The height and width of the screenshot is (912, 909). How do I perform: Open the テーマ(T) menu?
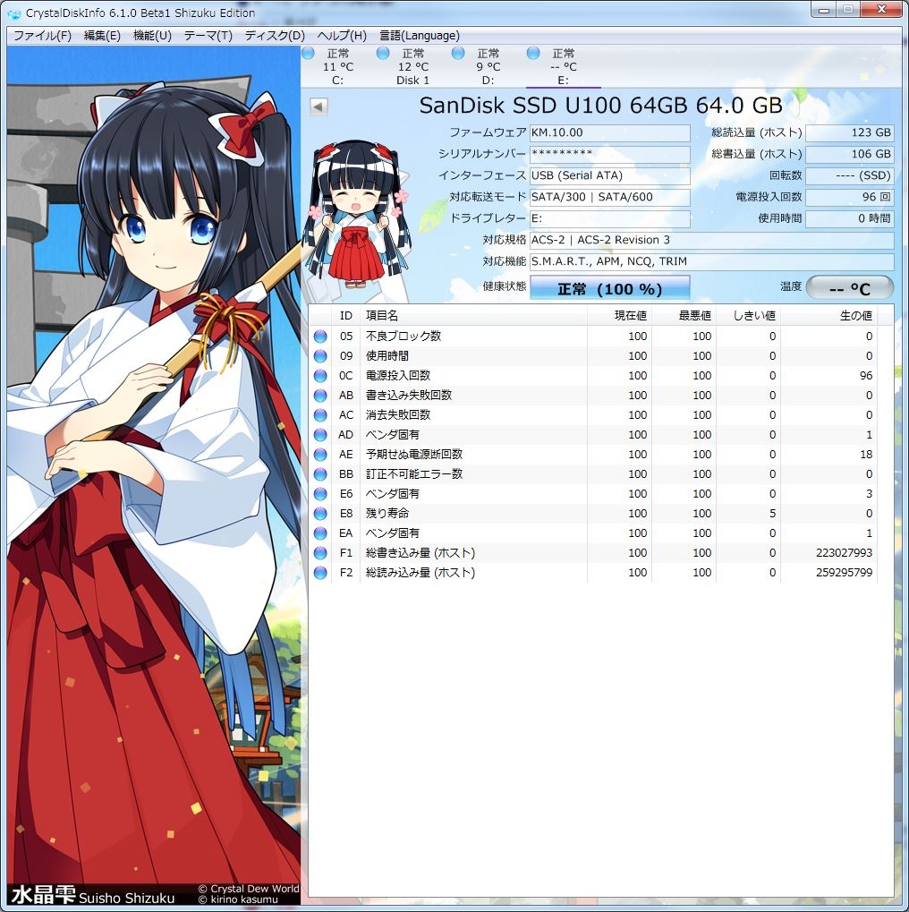pyautogui.click(x=208, y=36)
